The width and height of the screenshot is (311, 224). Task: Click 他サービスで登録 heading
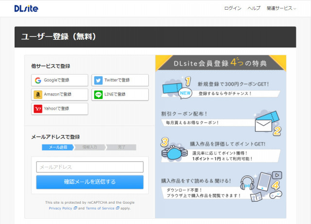(x=51, y=66)
